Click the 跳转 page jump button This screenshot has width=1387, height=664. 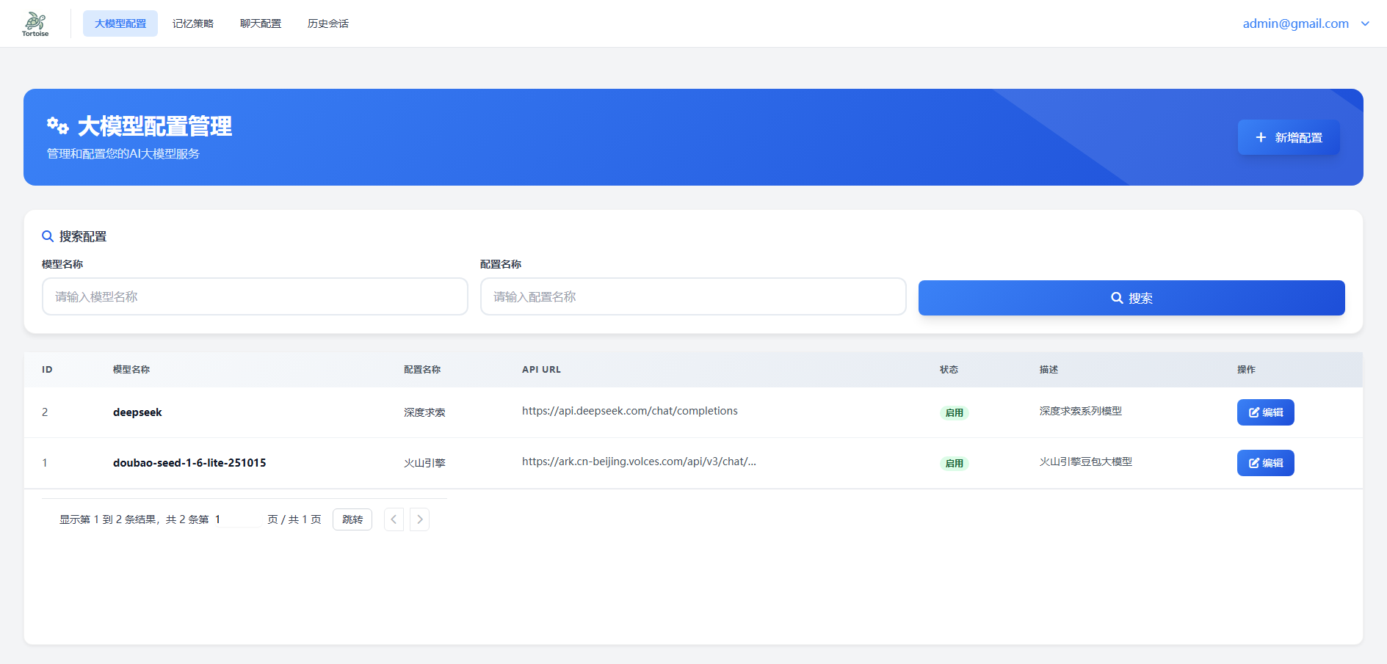pyautogui.click(x=352, y=519)
